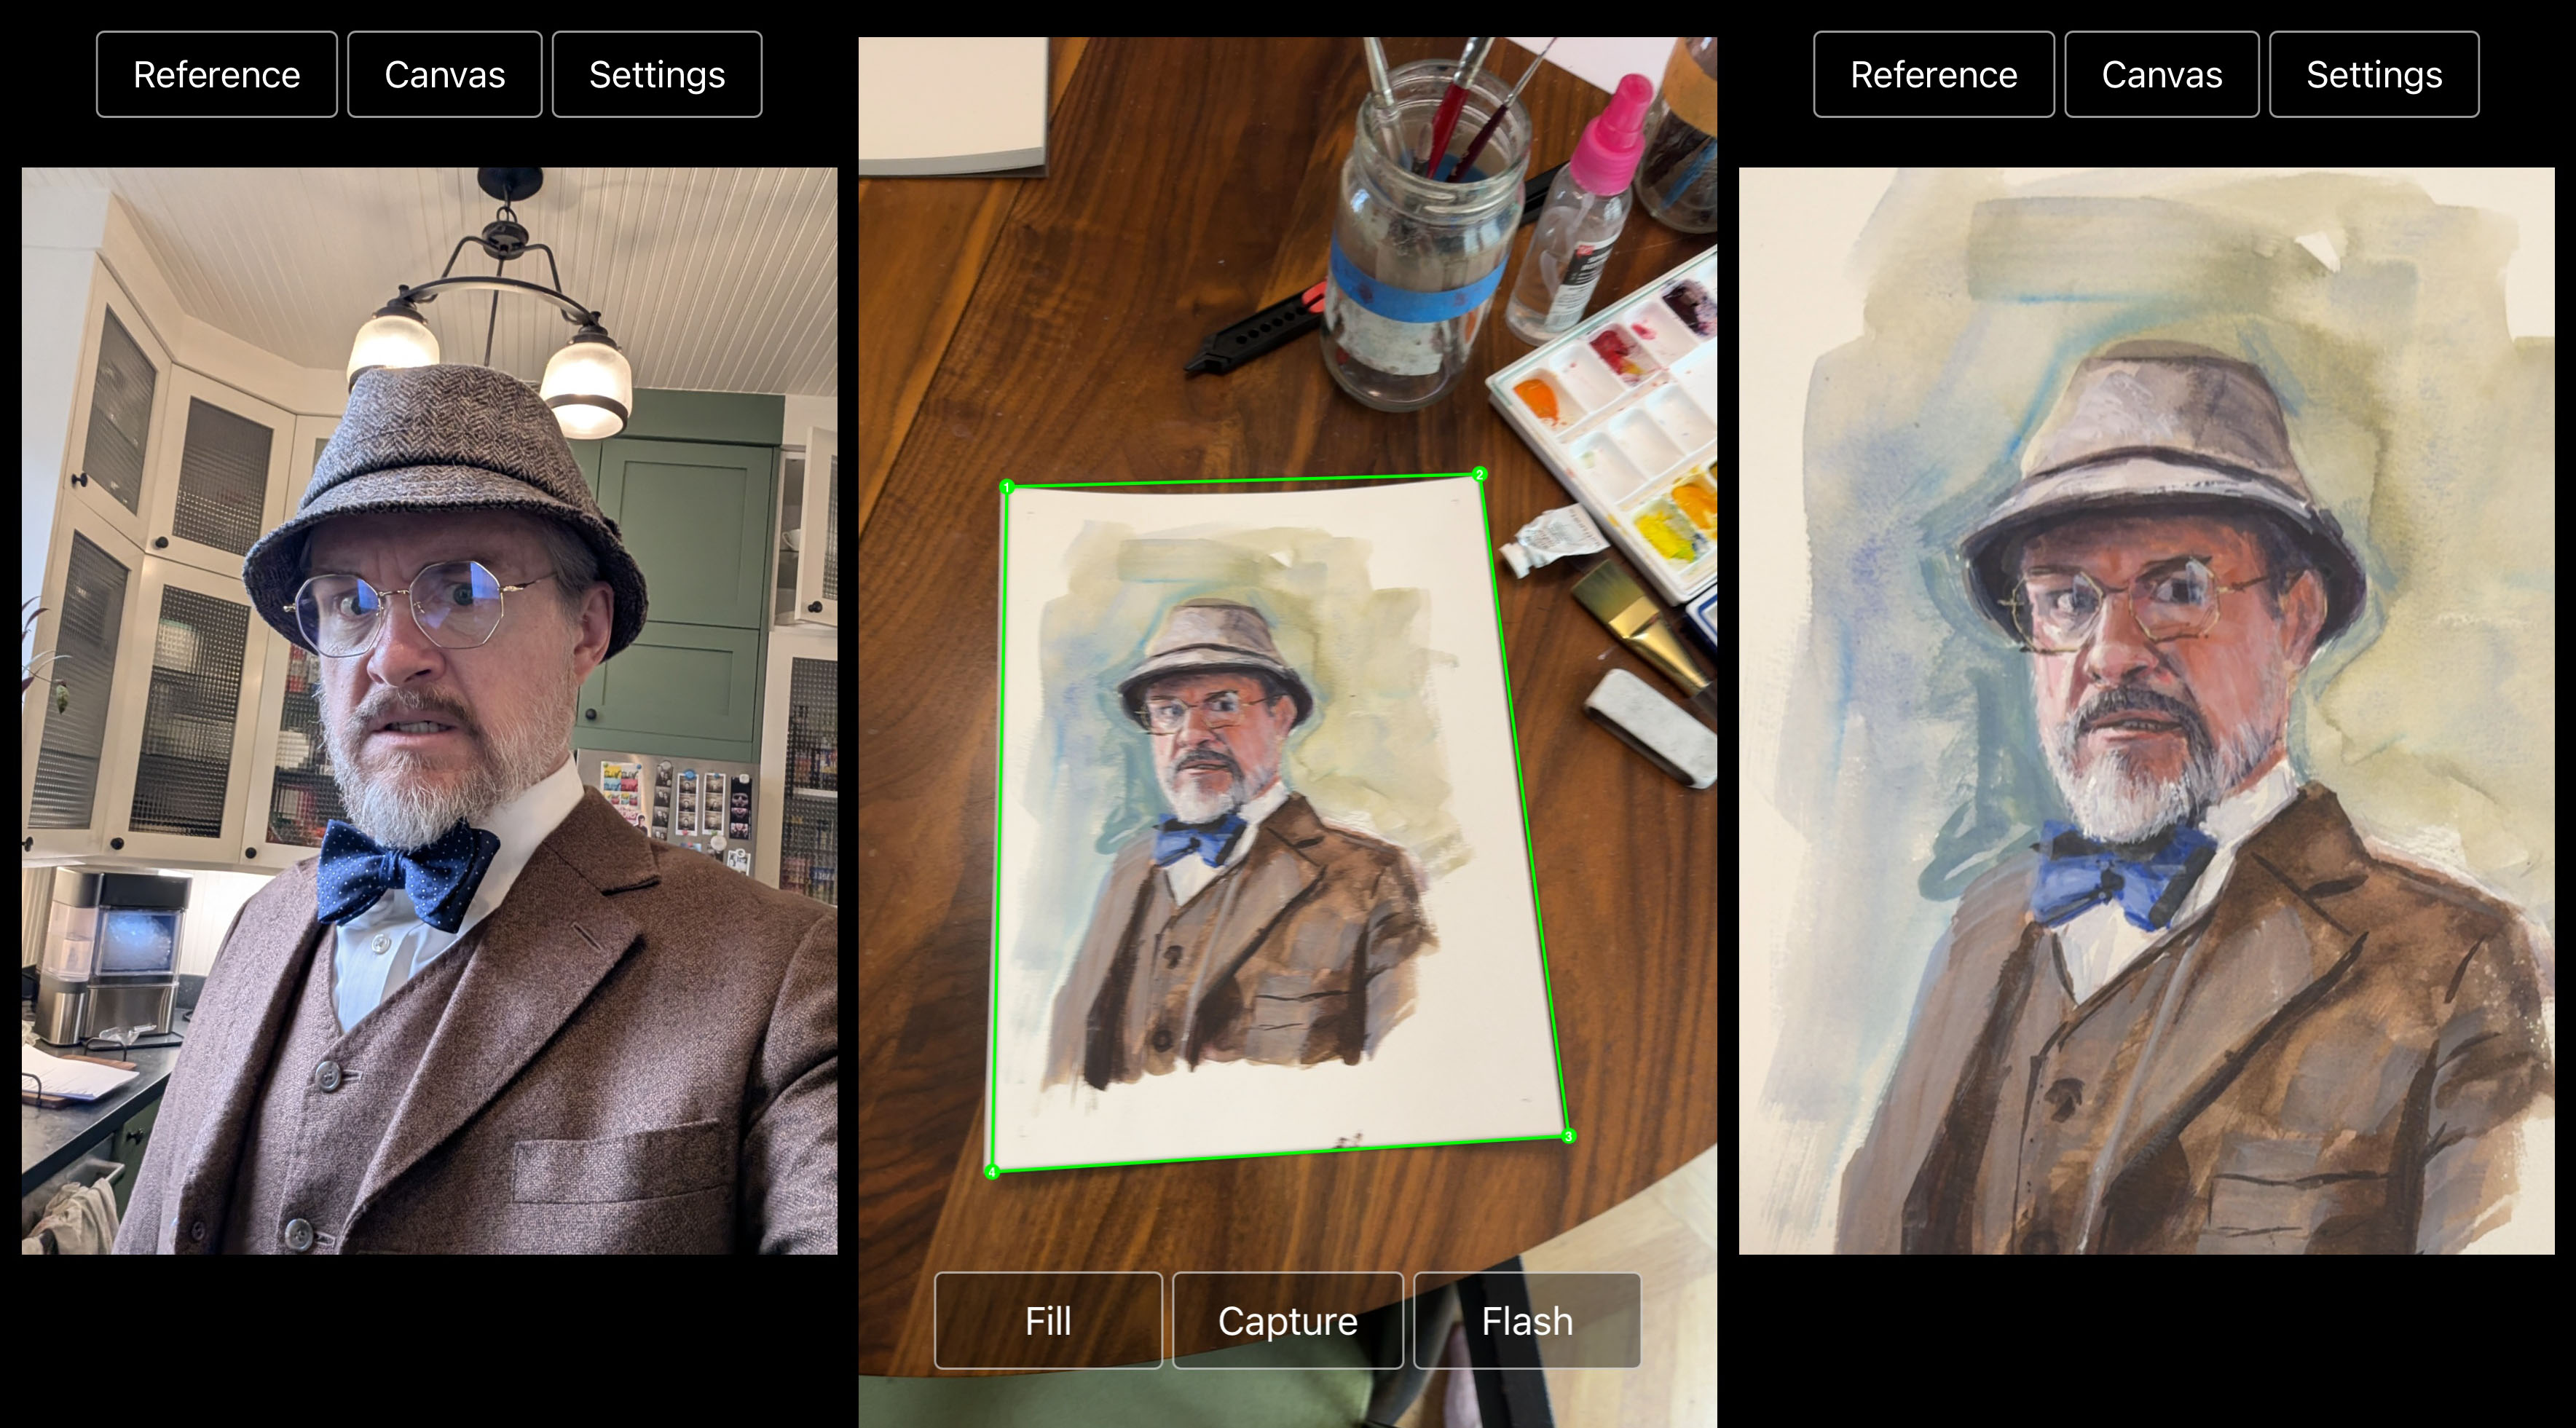Open the Reference view on the left panel
The height and width of the screenshot is (1428, 2576).
coord(216,73)
